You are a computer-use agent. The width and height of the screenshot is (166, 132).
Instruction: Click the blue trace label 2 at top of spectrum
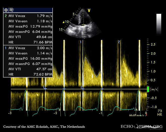click(119, 42)
